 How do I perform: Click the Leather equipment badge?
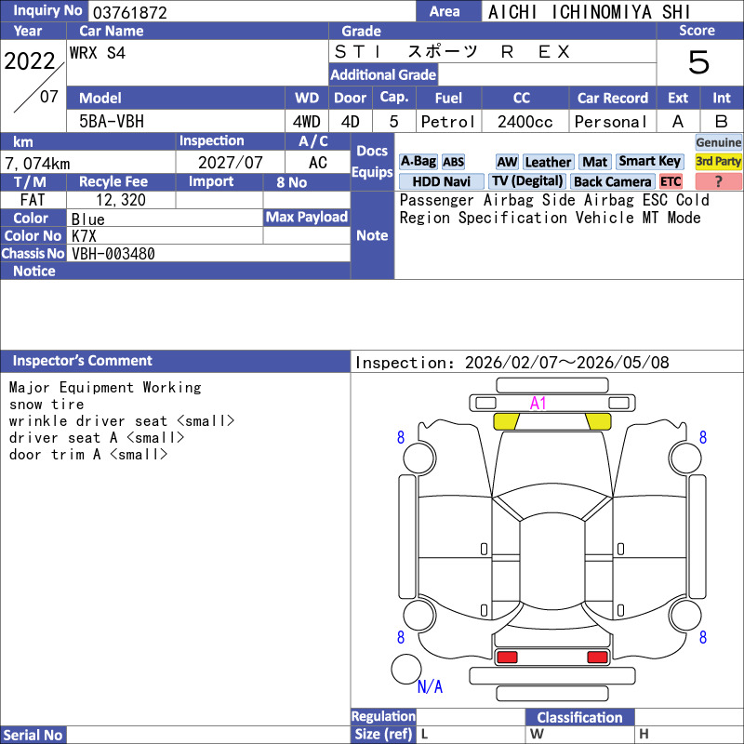click(548, 162)
